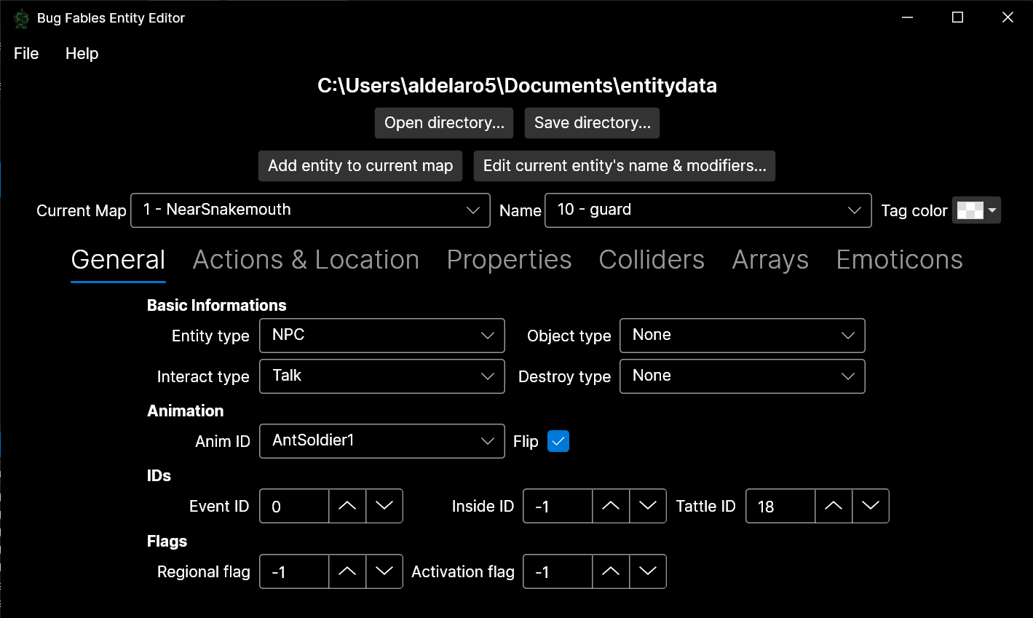Click the Event ID number field
Viewport: 1033px width, 618px height.
click(x=295, y=506)
